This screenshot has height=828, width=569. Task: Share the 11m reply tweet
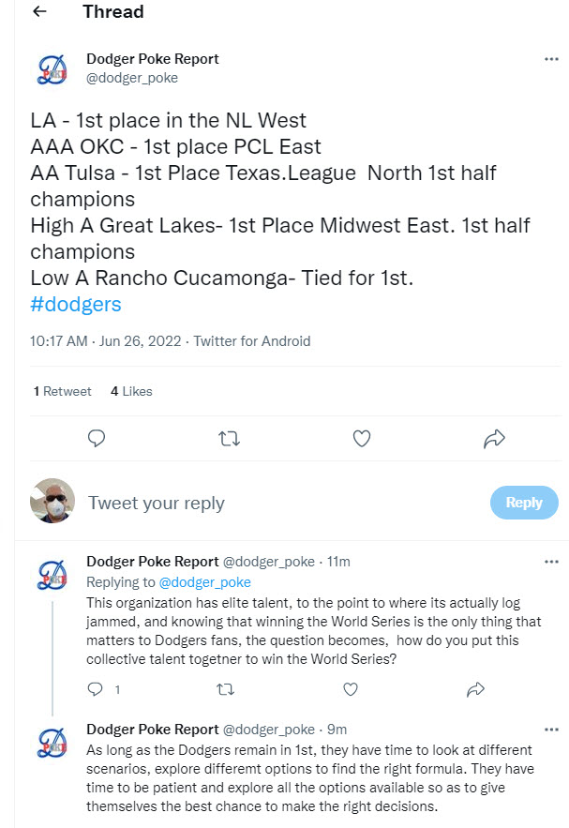[x=475, y=689]
